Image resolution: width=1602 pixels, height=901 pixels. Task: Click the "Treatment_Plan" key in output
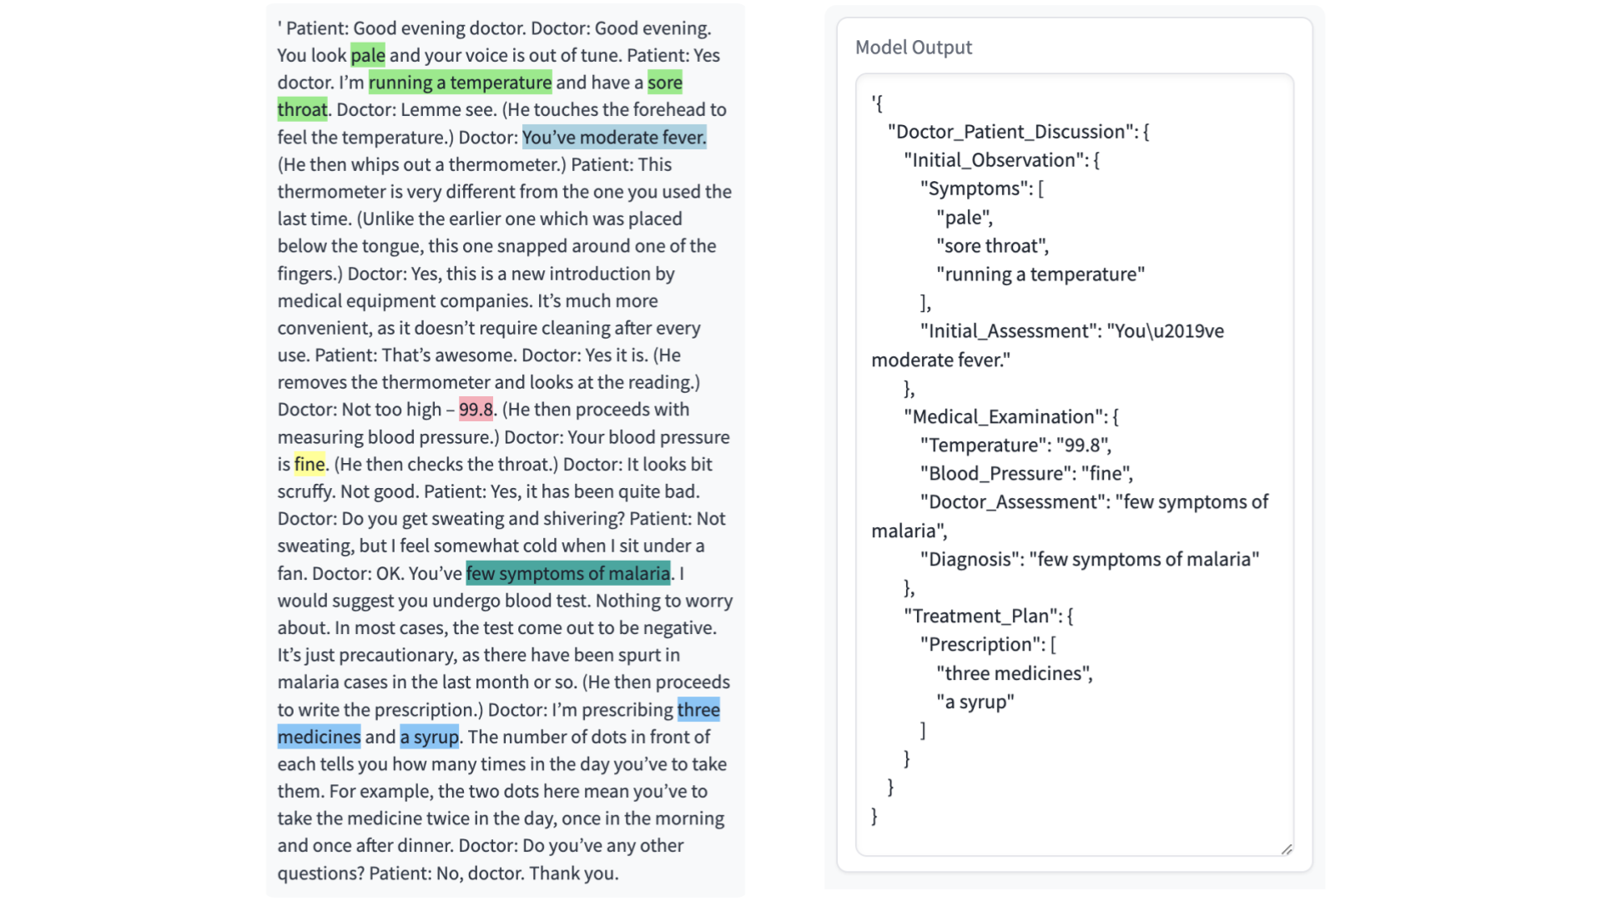(983, 617)
